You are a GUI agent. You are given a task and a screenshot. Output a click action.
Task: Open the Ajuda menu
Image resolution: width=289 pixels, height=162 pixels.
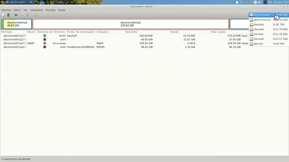pyautogui.click(x=61, y=10)
